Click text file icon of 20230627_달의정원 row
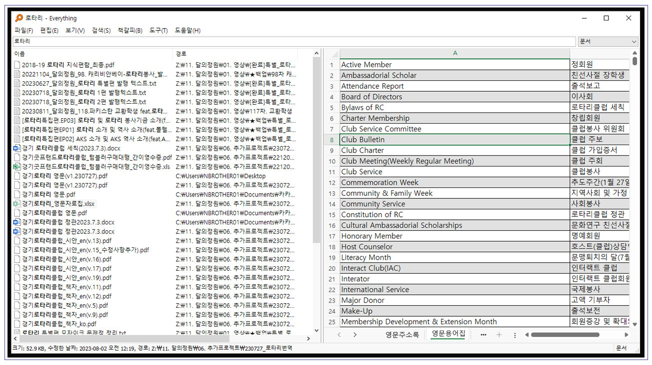This screenshot has width=652, height=365. point(17,83)
